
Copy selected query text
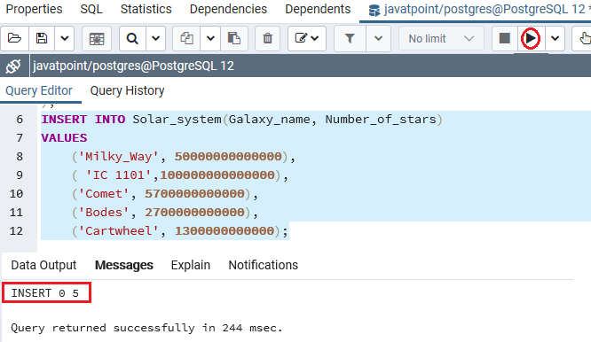tap(186, 38)
